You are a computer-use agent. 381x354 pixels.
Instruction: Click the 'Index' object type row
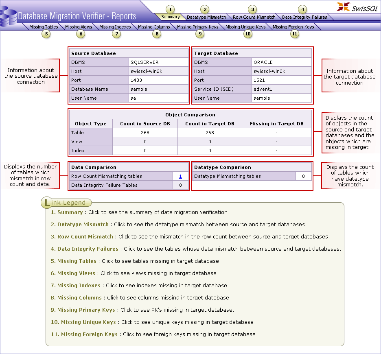(x=190, y=151)
